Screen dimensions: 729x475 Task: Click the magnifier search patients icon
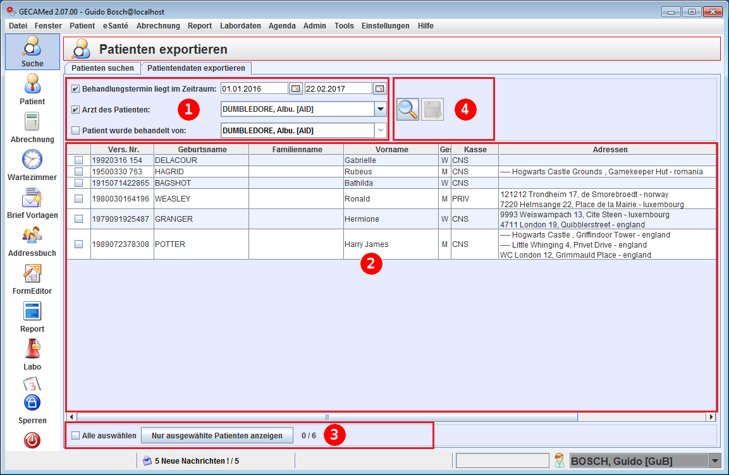pyautogui.click(x=408, y=109)
